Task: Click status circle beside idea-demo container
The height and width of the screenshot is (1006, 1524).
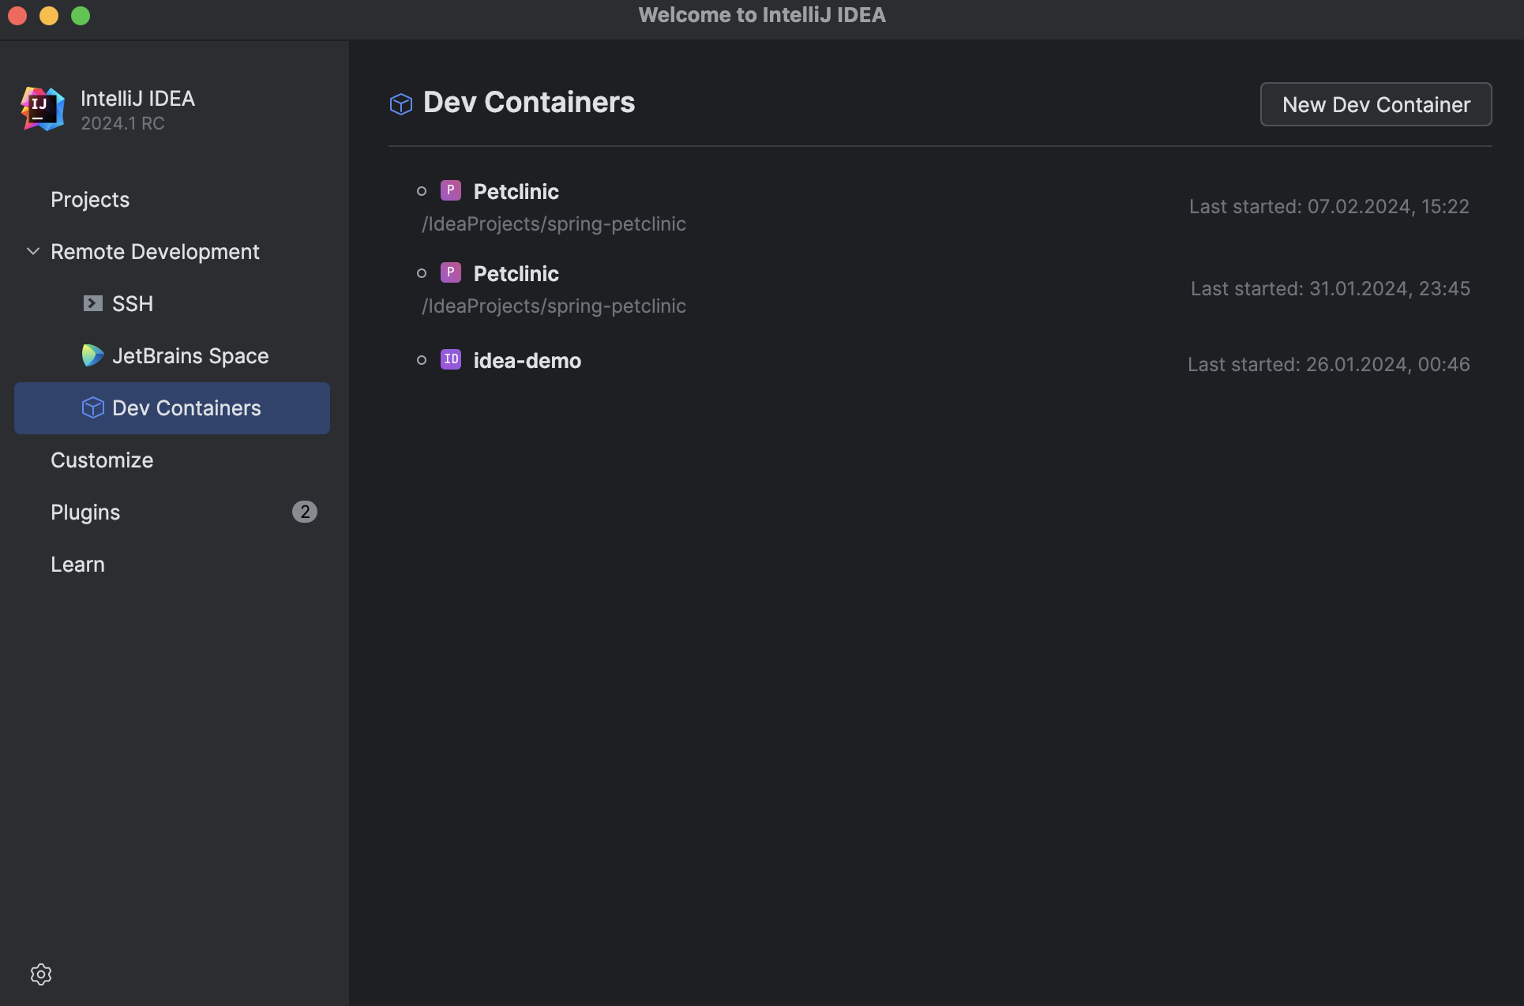Action: (x=422, y=359)
